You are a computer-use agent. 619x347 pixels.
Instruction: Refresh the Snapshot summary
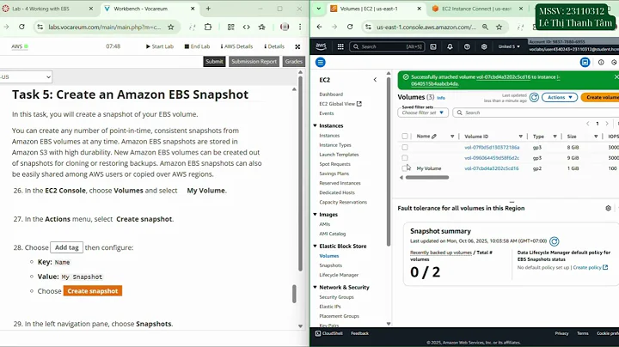pyautogui.click(x=555, y=241)
